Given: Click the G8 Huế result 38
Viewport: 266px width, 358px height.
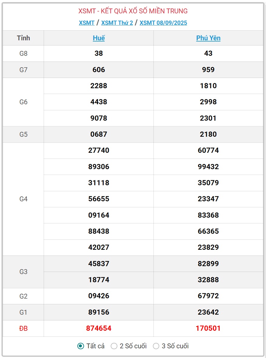Looking at the screenshot, I should pyautogui.click(x=99, y=53).
